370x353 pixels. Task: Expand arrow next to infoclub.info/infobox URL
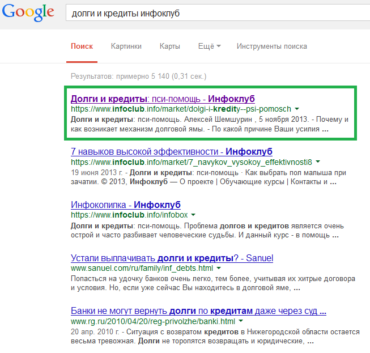193,215
